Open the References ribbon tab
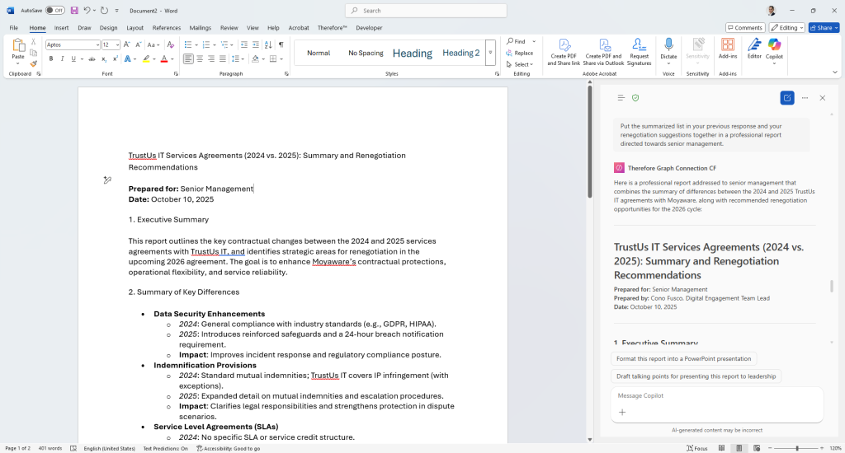Image resolution: width=845 pixels, height=453 pixels. coord(166,27)
